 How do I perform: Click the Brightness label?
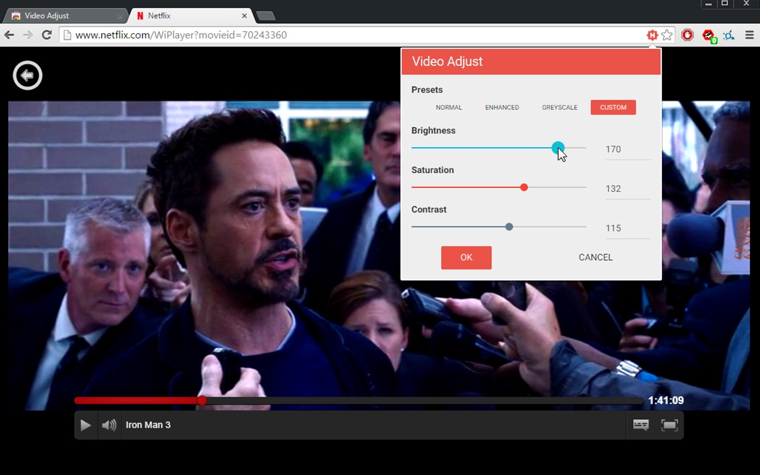433,131
